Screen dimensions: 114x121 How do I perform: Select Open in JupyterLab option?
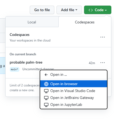[x=73, y=105]
